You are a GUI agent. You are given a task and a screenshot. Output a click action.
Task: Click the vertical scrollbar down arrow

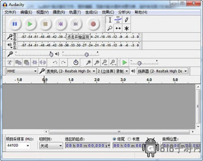(x=198, y=127)
